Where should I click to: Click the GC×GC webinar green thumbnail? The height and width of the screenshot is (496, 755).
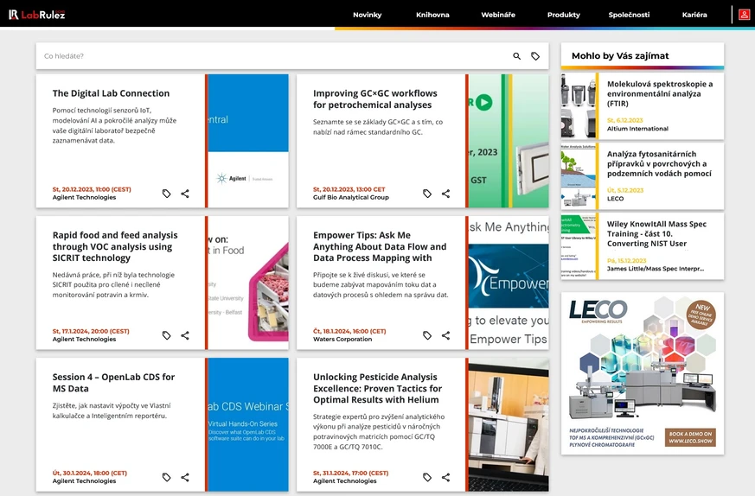tap(509, 141)
